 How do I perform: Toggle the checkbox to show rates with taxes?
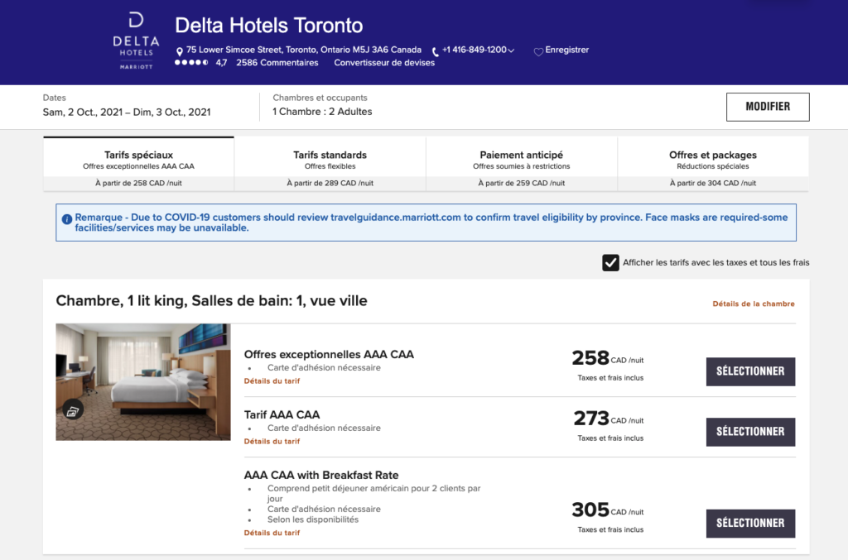tap(610, 261)
